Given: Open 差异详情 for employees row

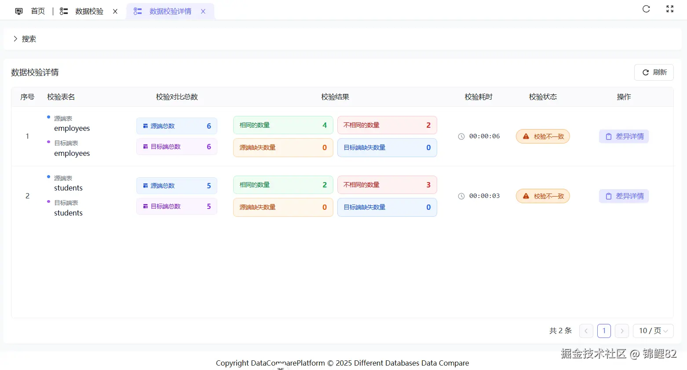Looking at the screenshot, I should pos(624,137).
